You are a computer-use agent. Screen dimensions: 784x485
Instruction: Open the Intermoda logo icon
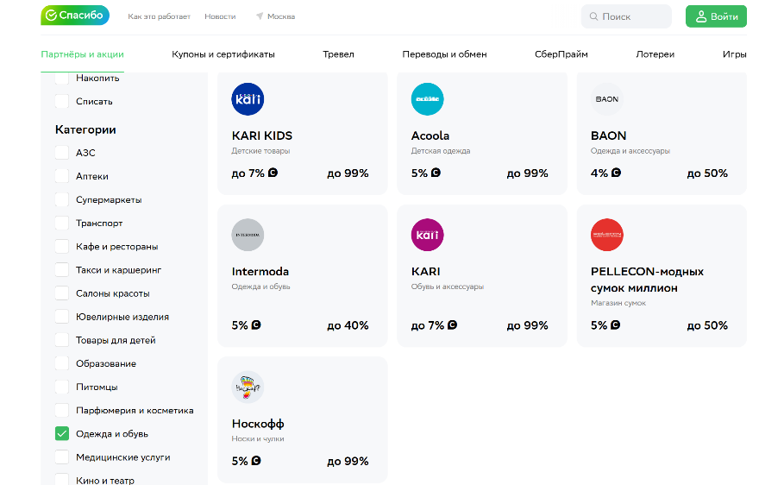pos(248,235)
